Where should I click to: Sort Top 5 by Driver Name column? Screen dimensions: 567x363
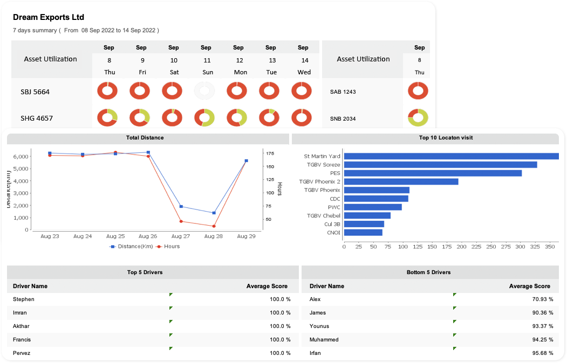(30, 286)
